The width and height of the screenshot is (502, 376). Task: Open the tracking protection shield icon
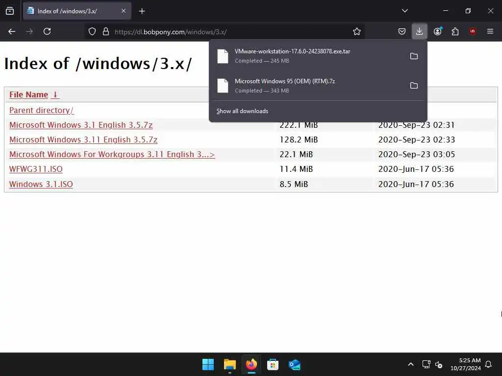(92, 32)
